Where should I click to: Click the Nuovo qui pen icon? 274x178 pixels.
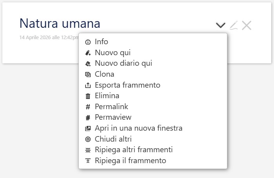tap(88, 53)
